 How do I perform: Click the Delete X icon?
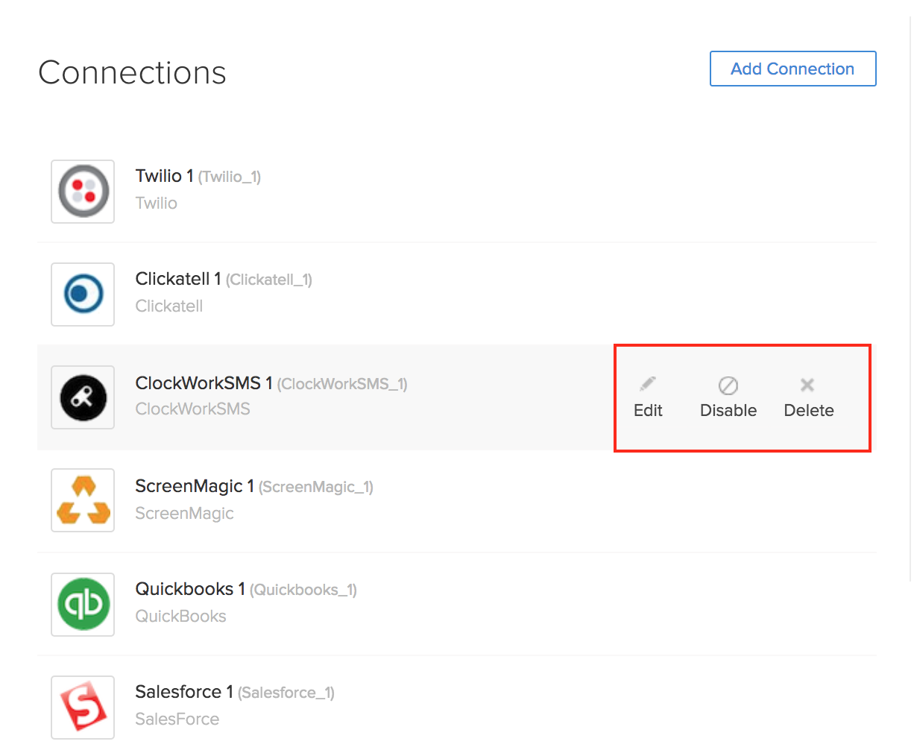pyautogui.click(x=807, y=385)
